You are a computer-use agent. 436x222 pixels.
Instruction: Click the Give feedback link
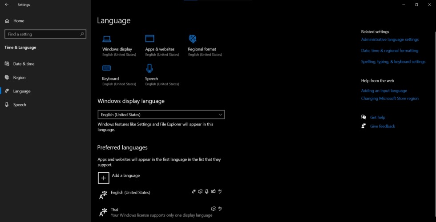pyautogui.click(x=383, y=126)
